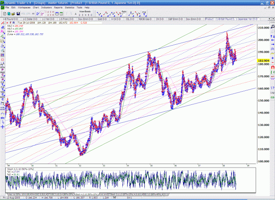Click the green bars icon
The width and height of the screenshot is (275, 200).
tap(272, 72)
